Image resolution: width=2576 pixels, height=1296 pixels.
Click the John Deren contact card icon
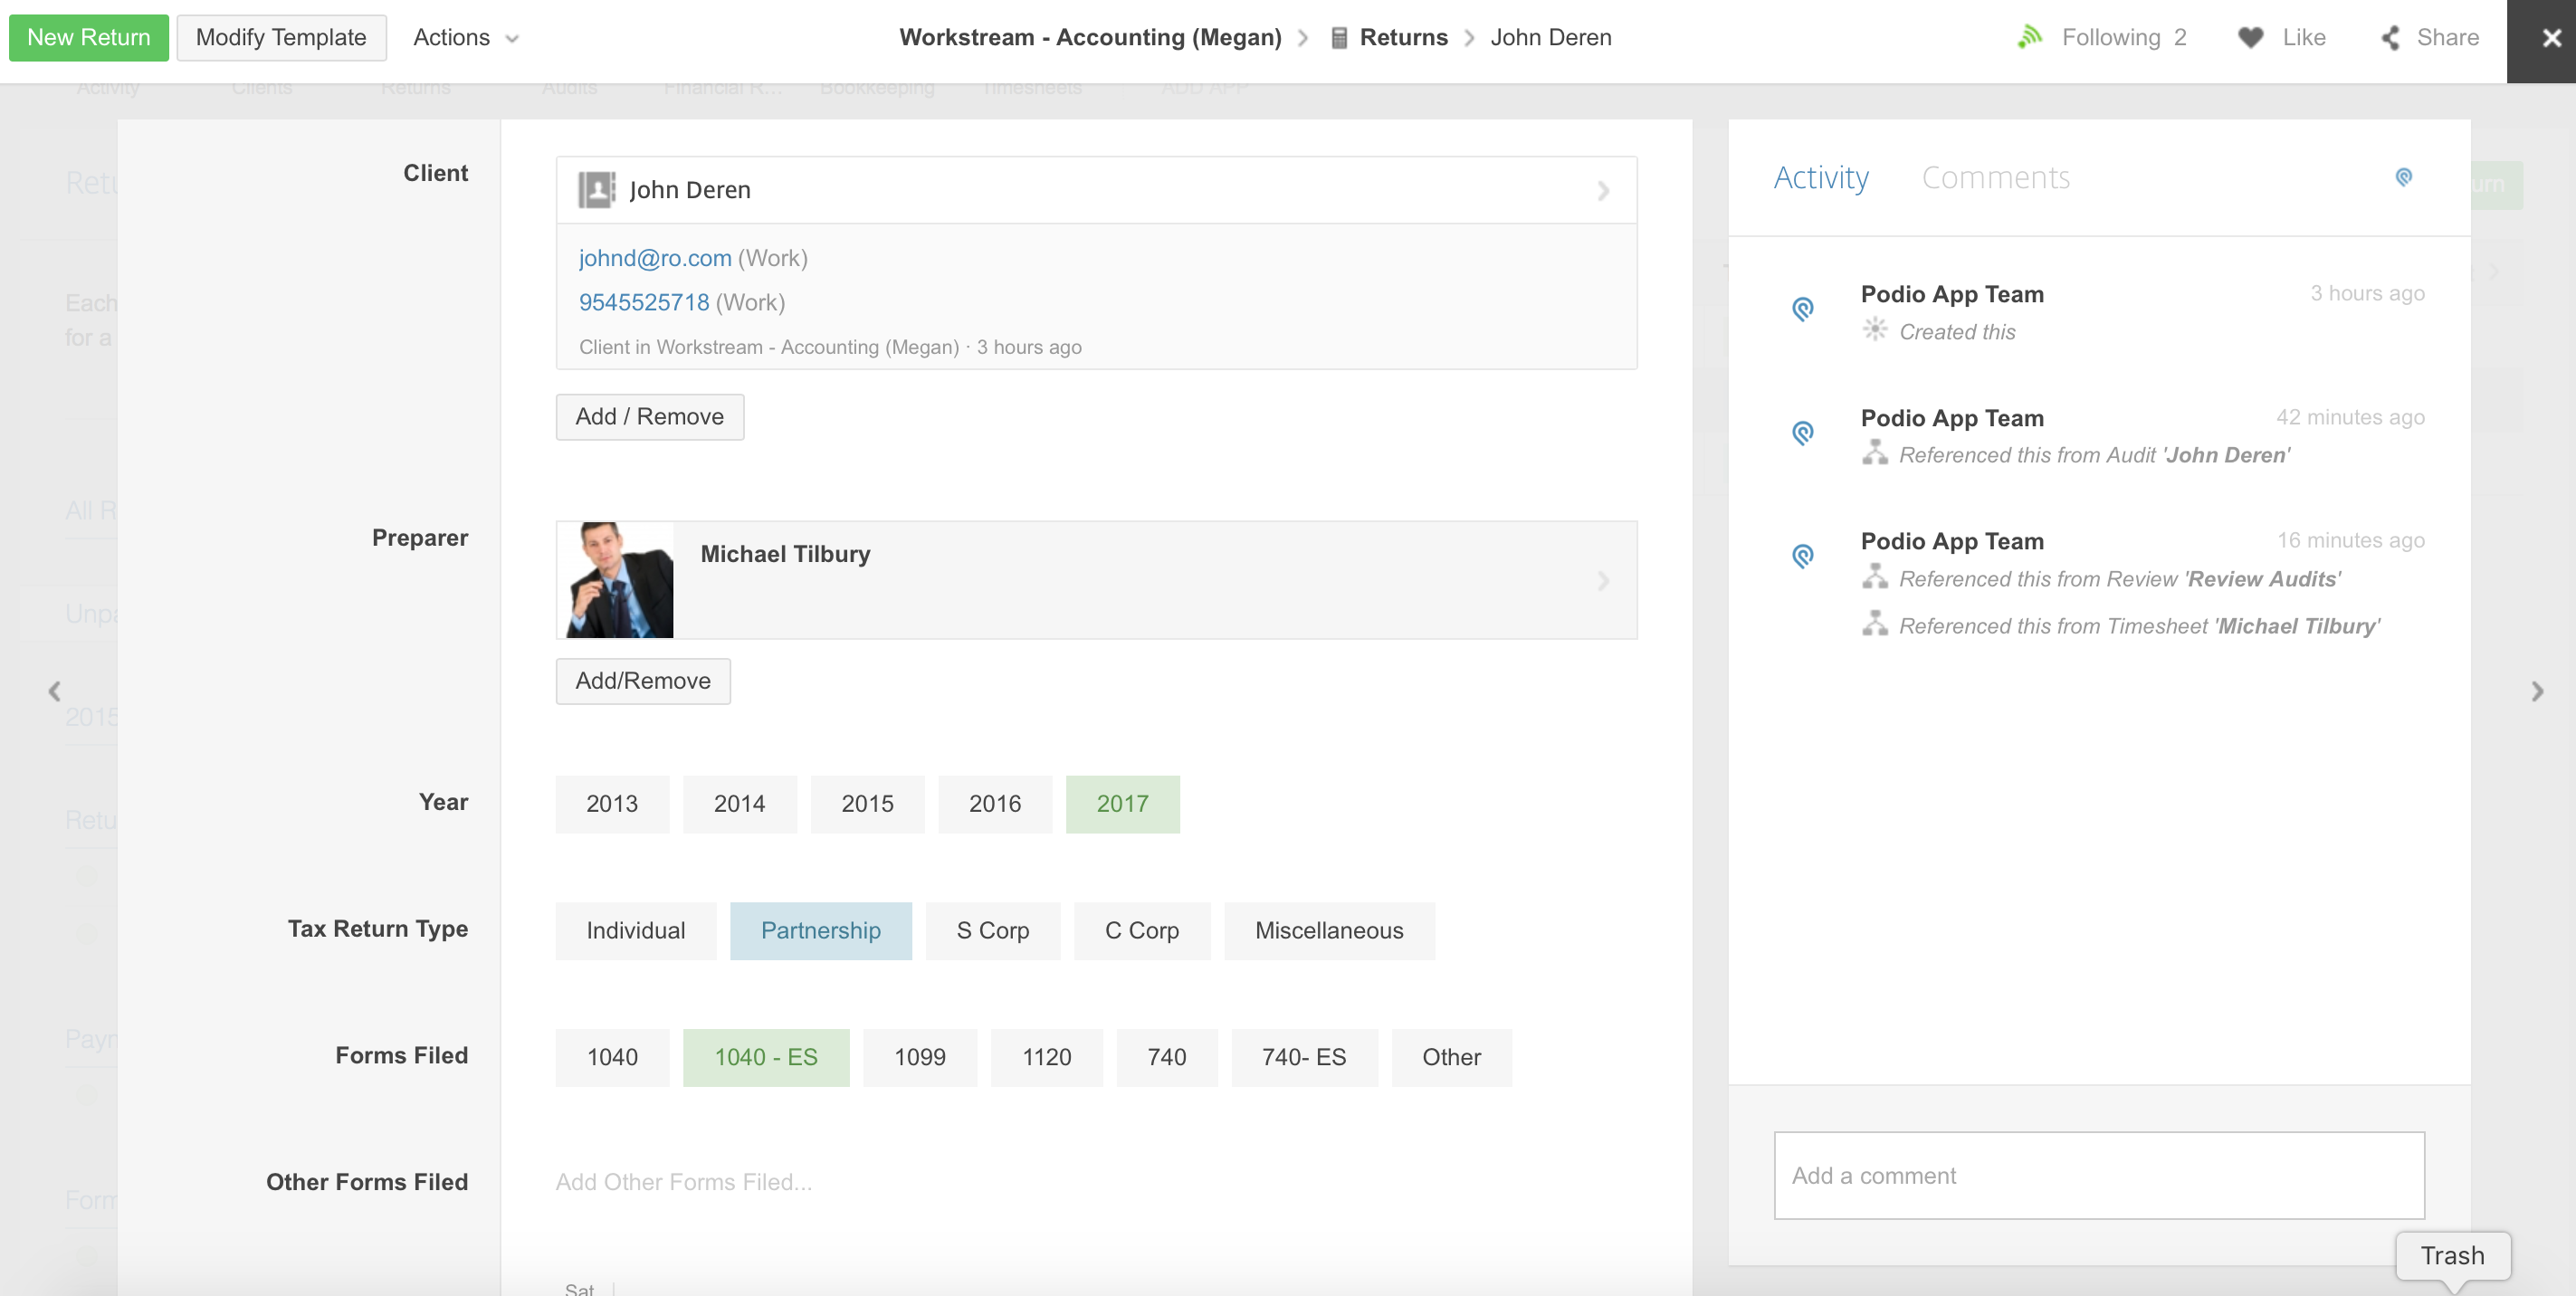tap(597, 190)
